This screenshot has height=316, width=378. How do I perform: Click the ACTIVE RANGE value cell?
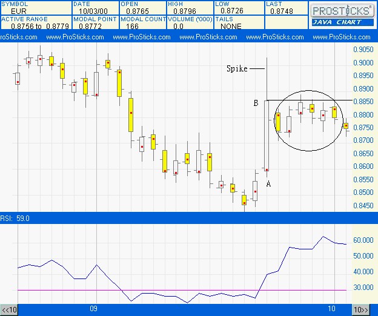click(x=36, y=23)
